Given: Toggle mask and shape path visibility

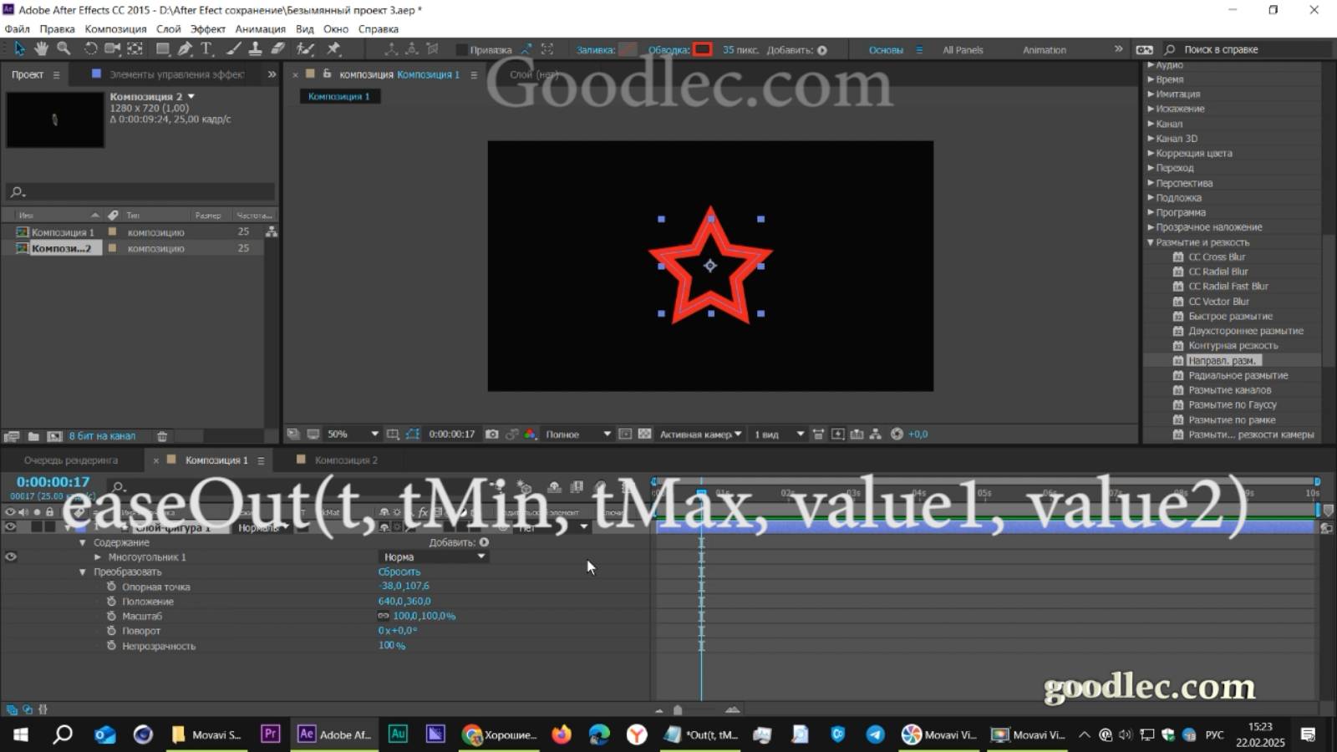Looking at the screenshot, I should (x=413, y=434).
